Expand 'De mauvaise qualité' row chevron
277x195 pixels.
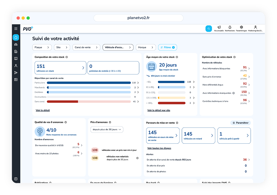point(82,145)
